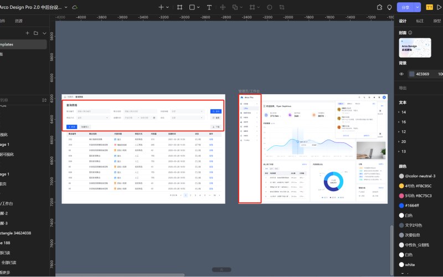This screenshot has height=277, width=443.
Task: Select the 文字2号色 color style
Action: [x=410, y=225]
